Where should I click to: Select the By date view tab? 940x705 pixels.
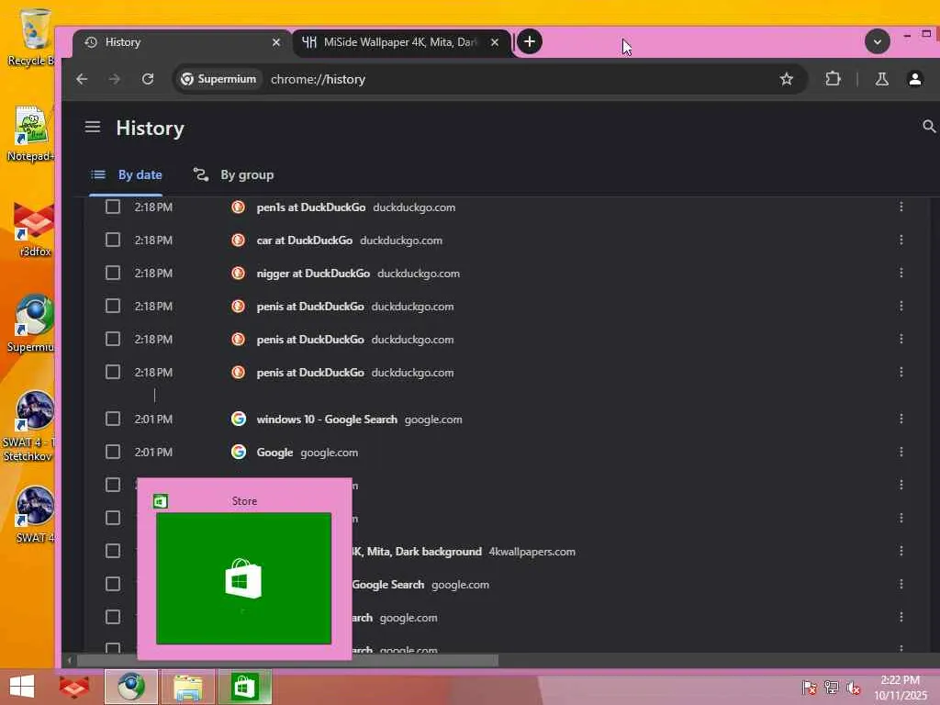126,175
